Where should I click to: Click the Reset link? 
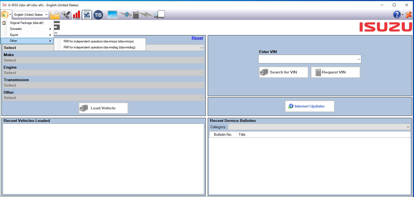(x=197, y=38)
